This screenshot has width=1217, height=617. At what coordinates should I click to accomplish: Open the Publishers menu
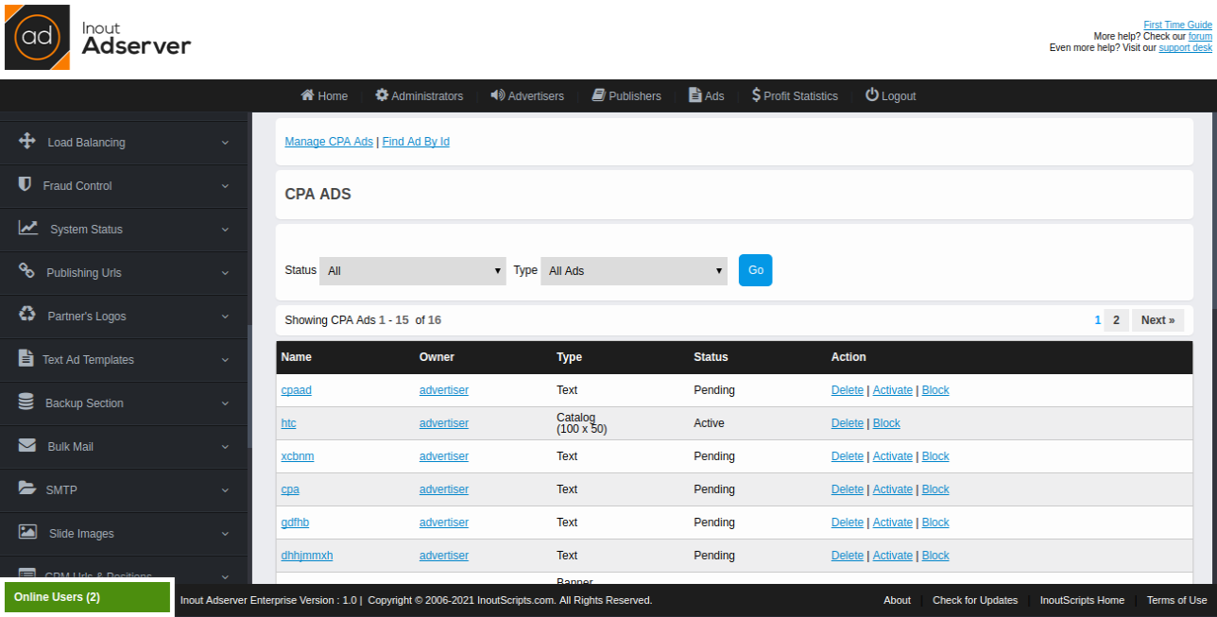click(626, 95)
